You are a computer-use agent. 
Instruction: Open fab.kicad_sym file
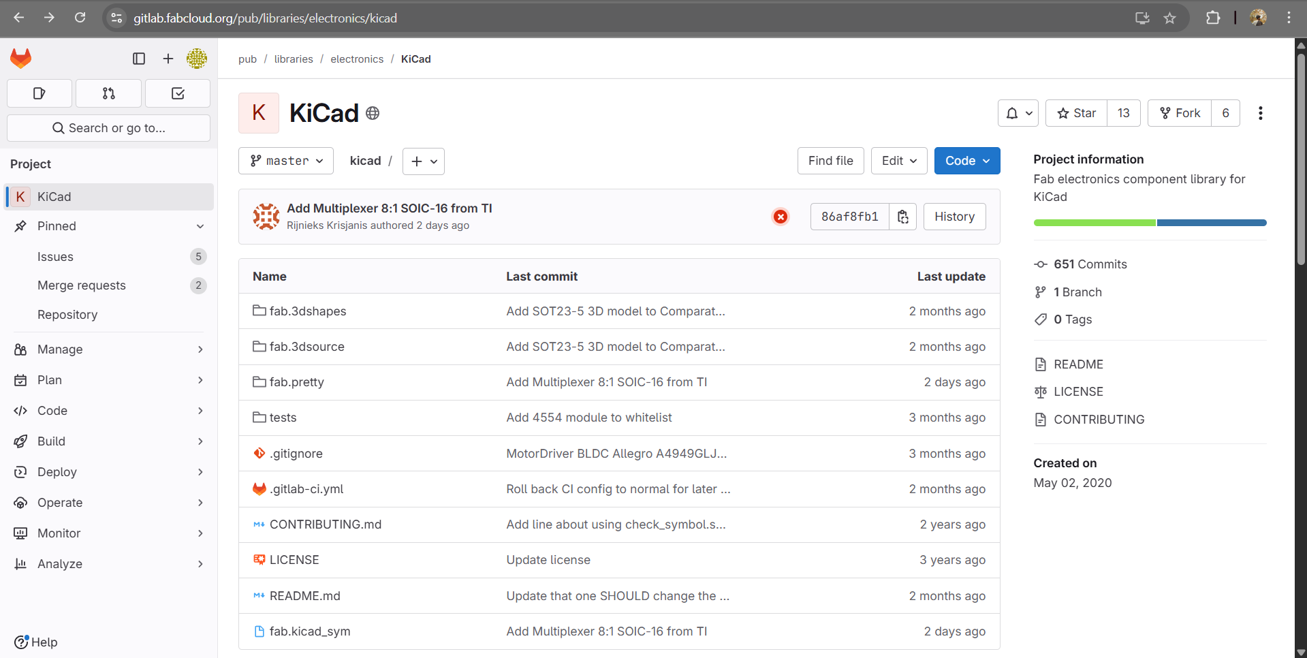310,631
